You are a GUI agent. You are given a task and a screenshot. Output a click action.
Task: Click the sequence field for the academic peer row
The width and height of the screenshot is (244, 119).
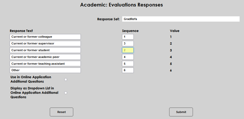click(x=128, y=57)
